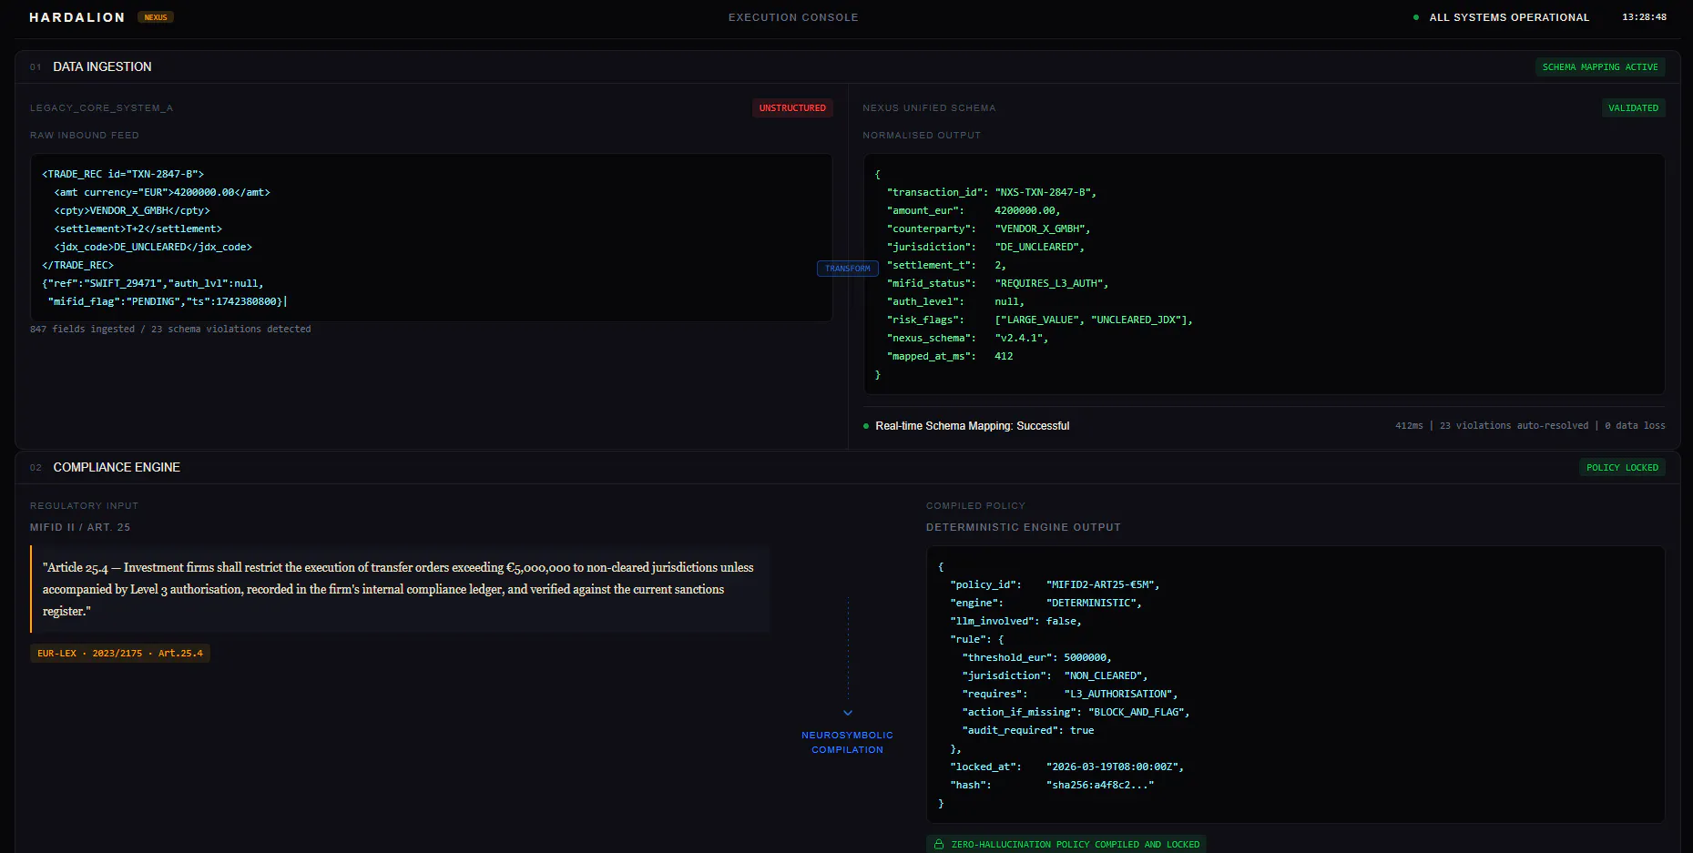Screen dimensions: 1693x853
Task: Click the RAW INBOUND FEED label
Action: [x=85, y=135]
